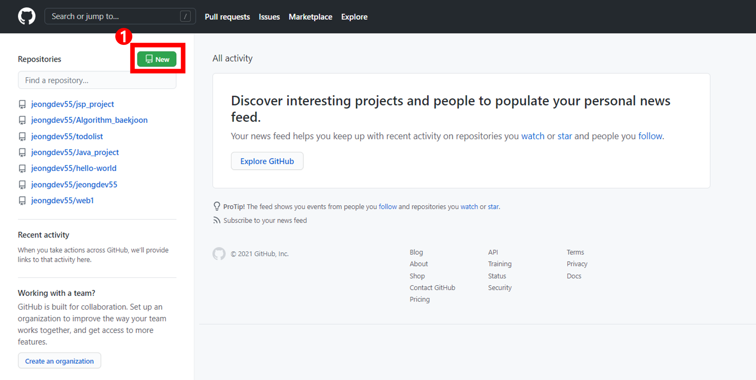Open the jeongdev55/jeongdev55 repository
756x380 pixels.
(74, 185)
